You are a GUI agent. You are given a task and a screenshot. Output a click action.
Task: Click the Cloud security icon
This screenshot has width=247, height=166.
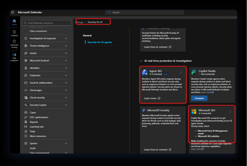26,98
